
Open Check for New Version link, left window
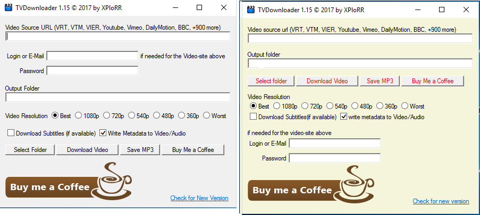(x=199, y=198)
